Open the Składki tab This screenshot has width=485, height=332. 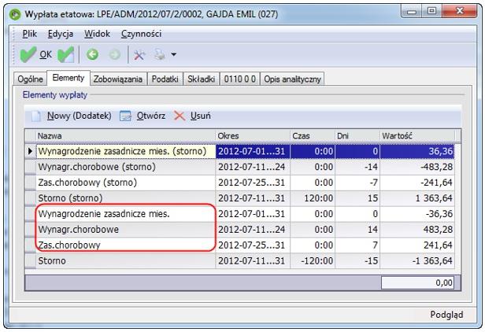pos(201,79)
